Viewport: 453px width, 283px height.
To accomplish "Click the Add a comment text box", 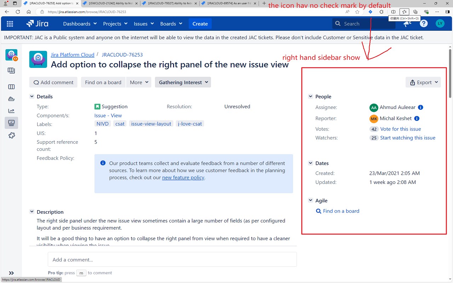I will [x=172, y=259].
